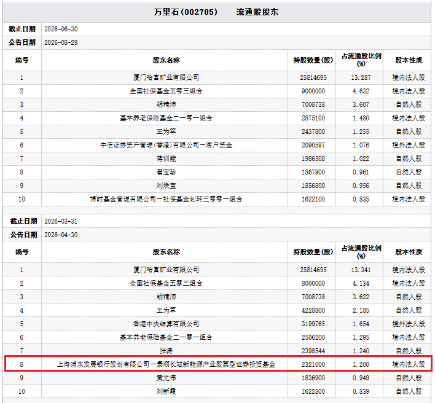
Task: Click share count 1867900
Action: coord(313,172)
